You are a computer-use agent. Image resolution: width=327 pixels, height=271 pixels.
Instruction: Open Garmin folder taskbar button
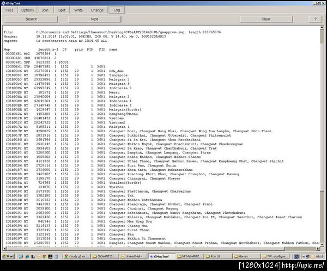point(246,256)
